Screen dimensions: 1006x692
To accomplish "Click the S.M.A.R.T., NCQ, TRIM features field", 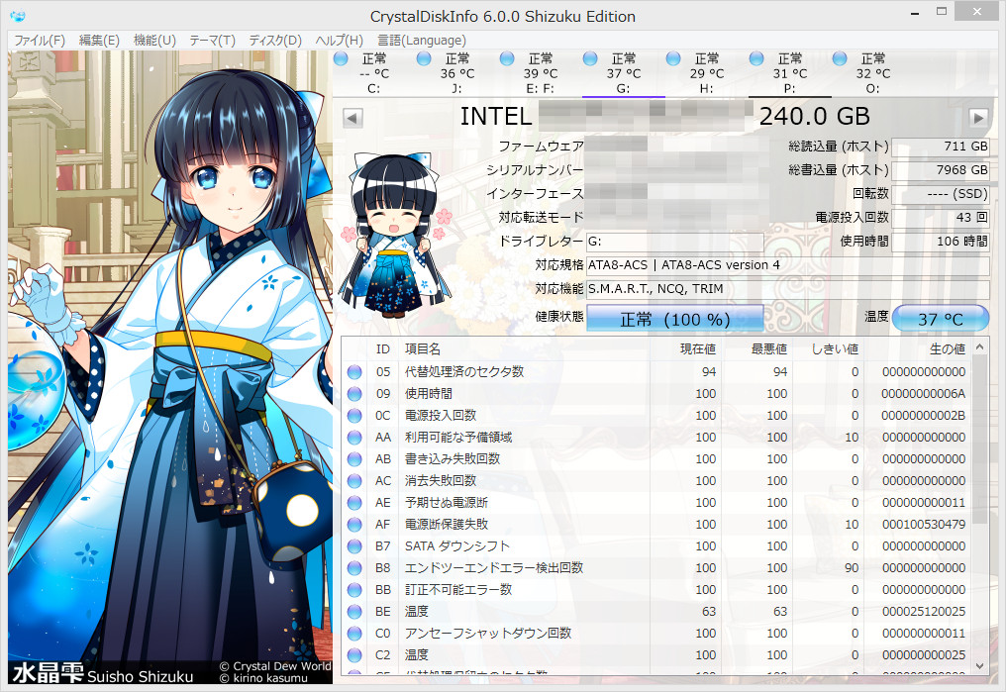I will click(788, 289).
